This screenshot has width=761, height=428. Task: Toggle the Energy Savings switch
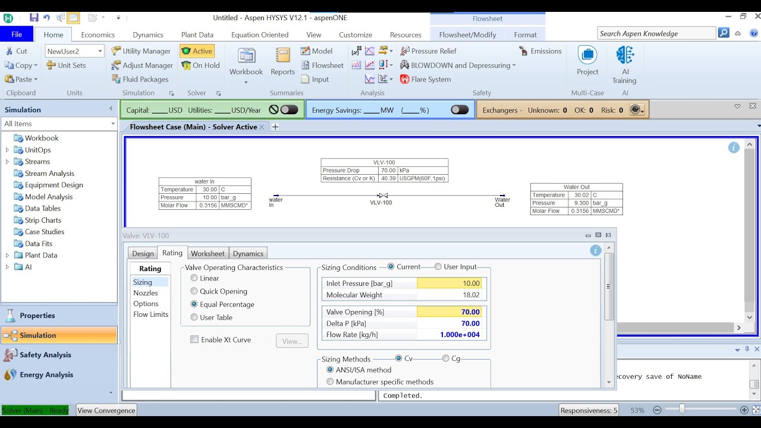(460, 110)
